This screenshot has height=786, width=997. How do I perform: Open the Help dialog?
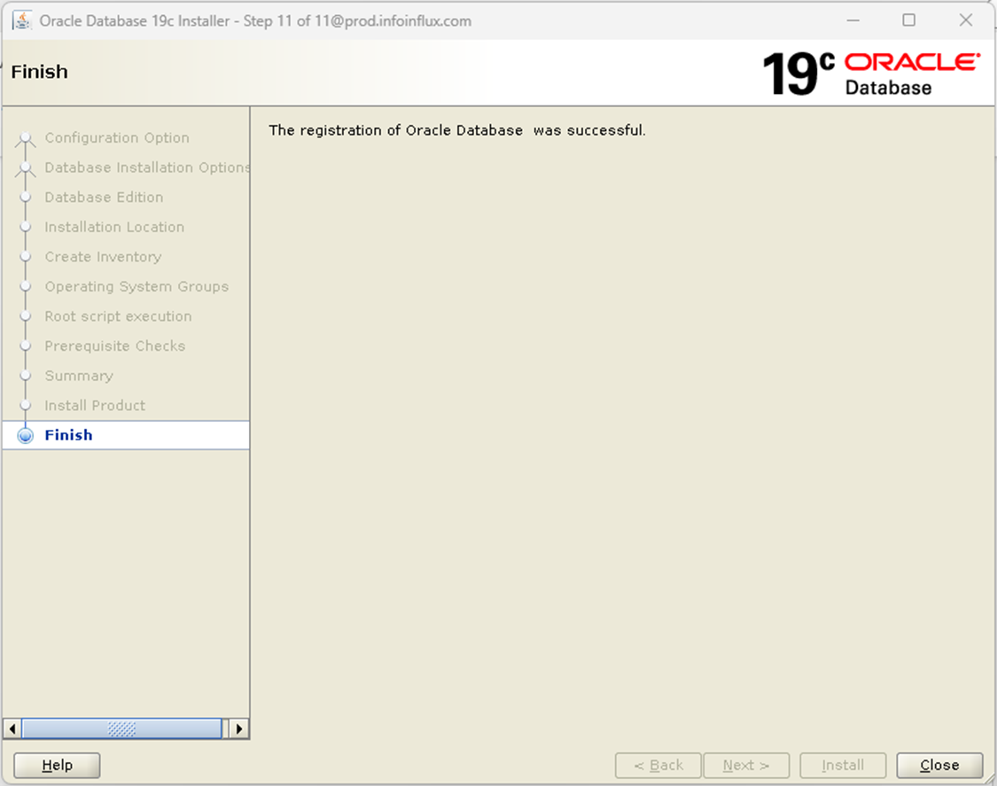pyautogui.click(x=56, y=765)
